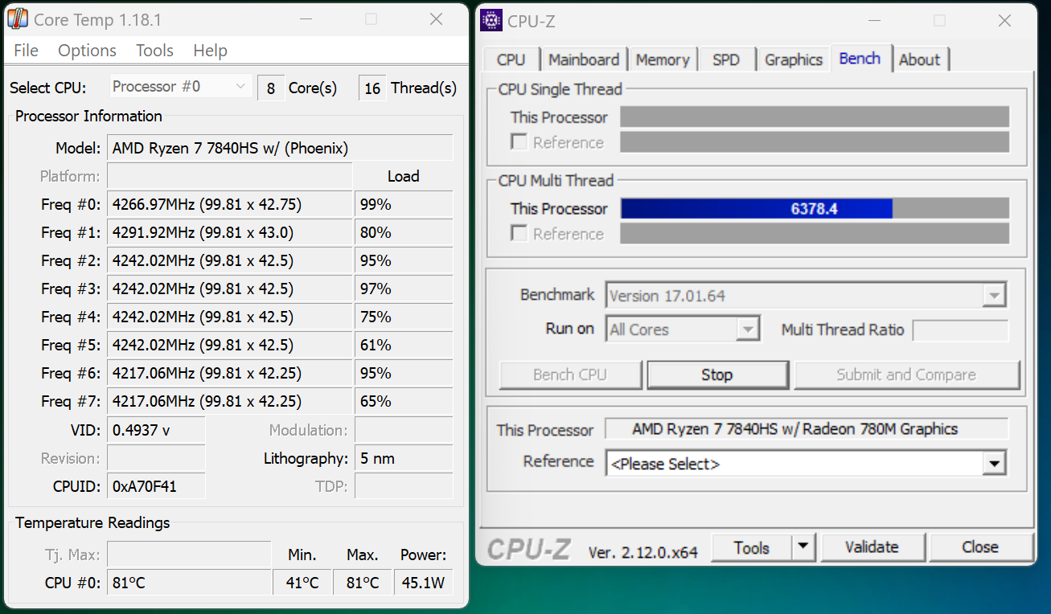Close the CPU-Z window with X
This screenshot has height=614, width=1051.
pos(1004,21)
